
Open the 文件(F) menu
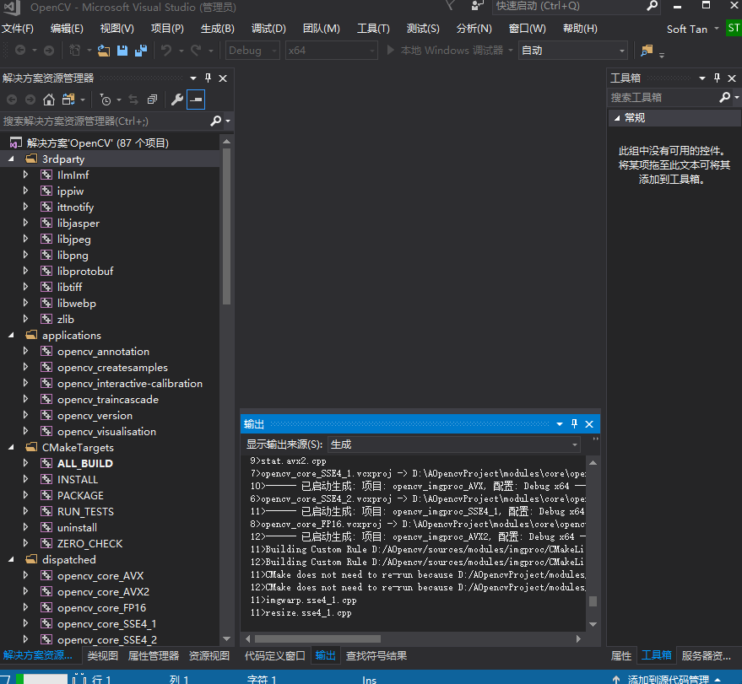18,29
